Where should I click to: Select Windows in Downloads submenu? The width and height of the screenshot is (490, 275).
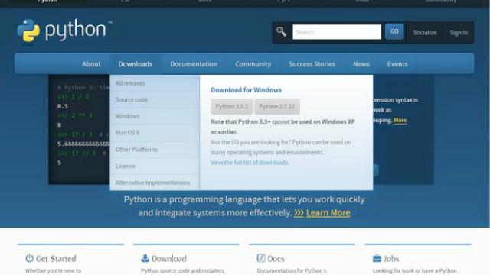tap(155, 116)
